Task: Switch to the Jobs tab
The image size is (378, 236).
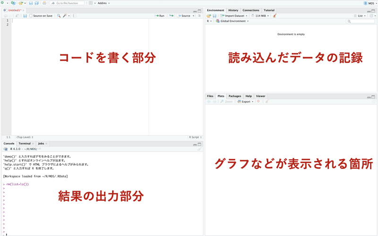Action: [x=41, y=143]
